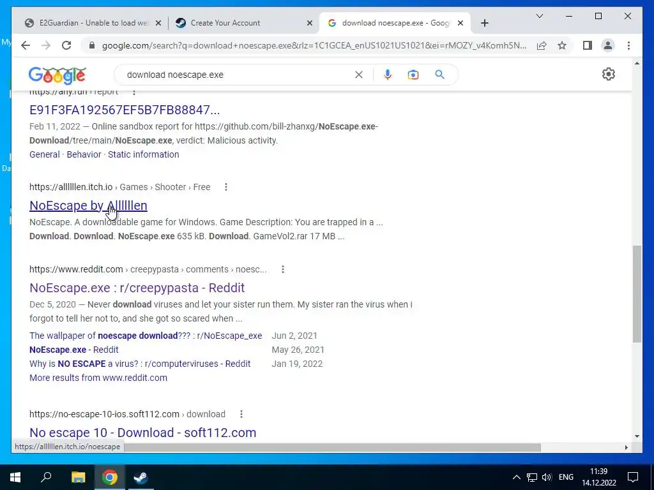Viewport: 654px width, 490px height.
Task: Click the Chrome icon in the taskbar
Action: [x=109, y=477]
